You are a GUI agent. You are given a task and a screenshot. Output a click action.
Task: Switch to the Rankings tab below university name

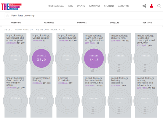point(49,23)
